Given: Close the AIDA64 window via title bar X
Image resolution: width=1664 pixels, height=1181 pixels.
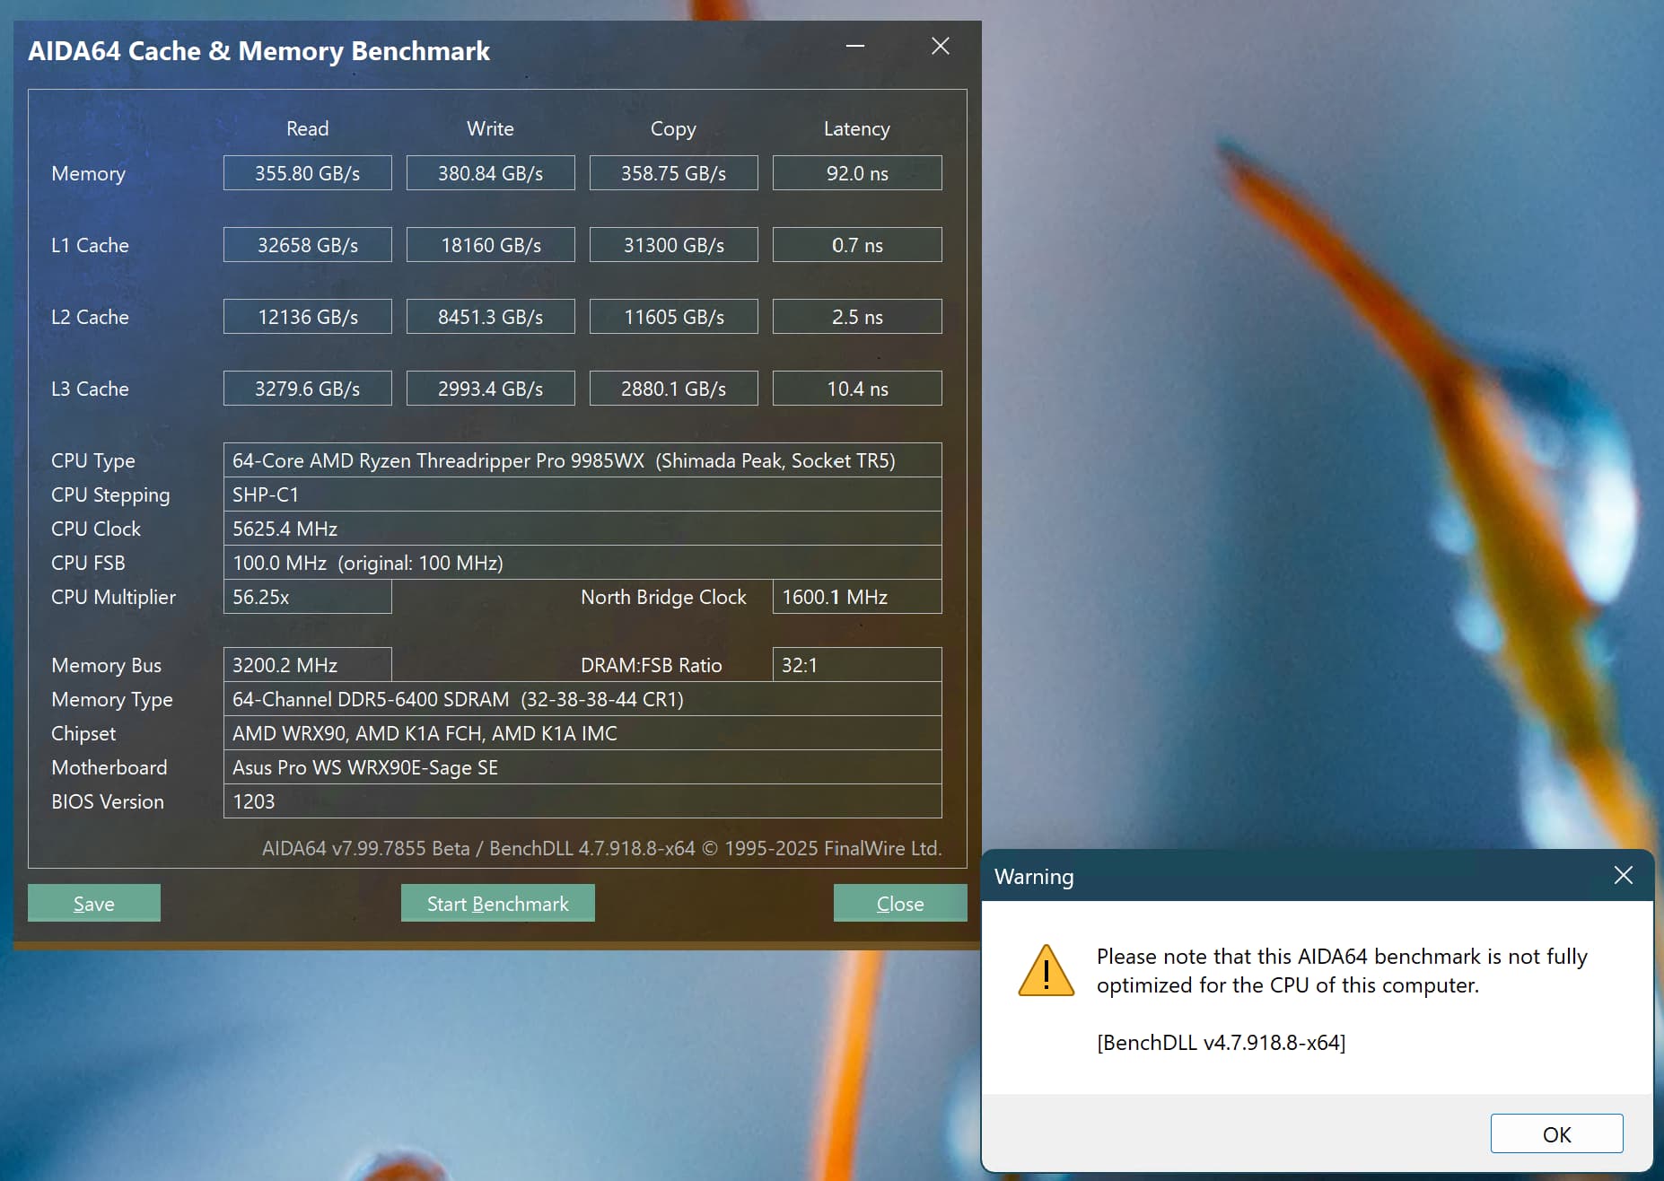Looking at the screenshot, I should (x=940, y=47).
